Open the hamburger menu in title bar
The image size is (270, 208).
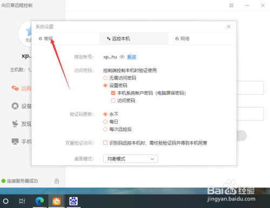[x=231, y=5]
